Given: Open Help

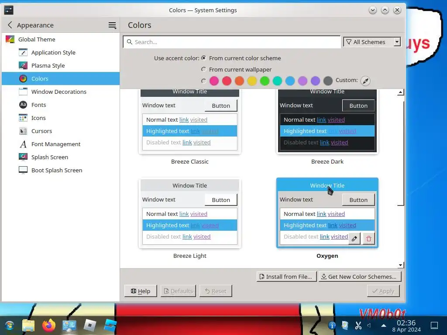Looking at the screenshot, I should coord(141,291).
